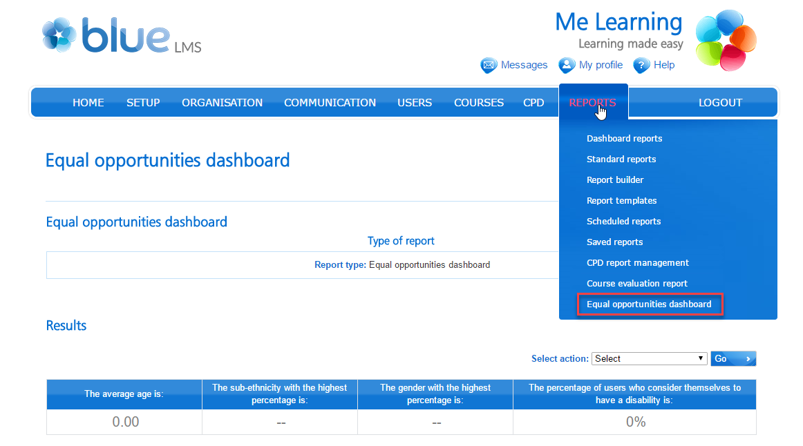This screenshot has width=803, height=446.
Task: Open the Messages envelope icon
Action: 489,66
